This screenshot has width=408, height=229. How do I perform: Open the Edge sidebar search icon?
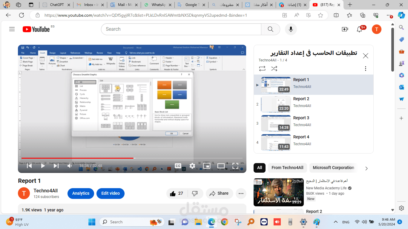(401, 27)
